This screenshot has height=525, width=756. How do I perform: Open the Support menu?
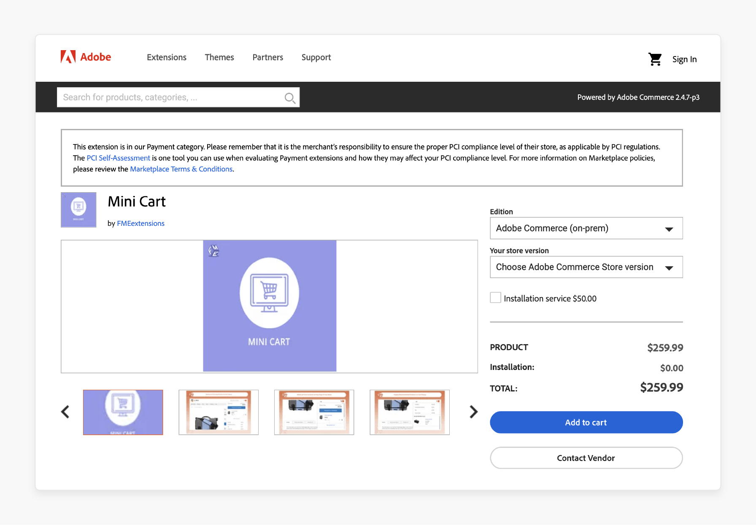pyautogui.click(x=316, y=57)
